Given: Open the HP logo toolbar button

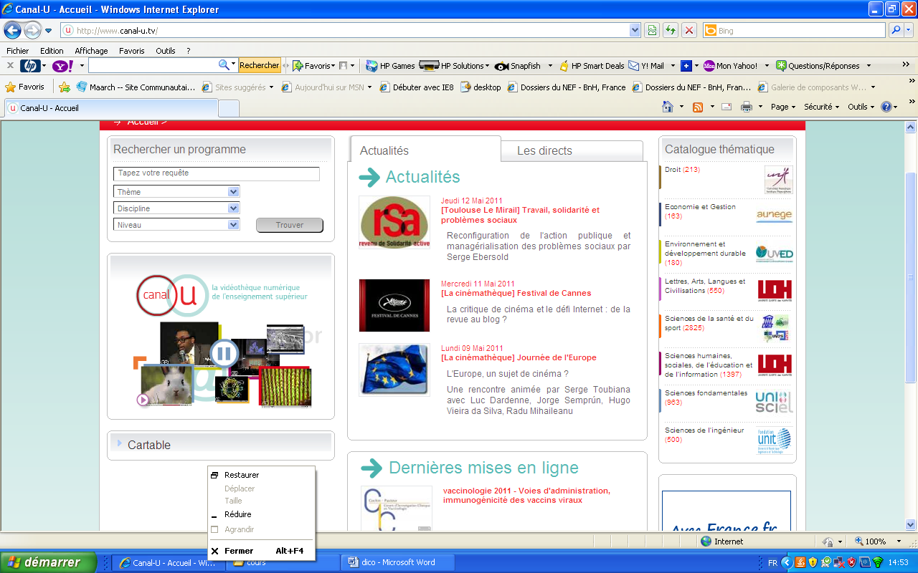Looking at the screenshot, I should [x=30, y=66].
